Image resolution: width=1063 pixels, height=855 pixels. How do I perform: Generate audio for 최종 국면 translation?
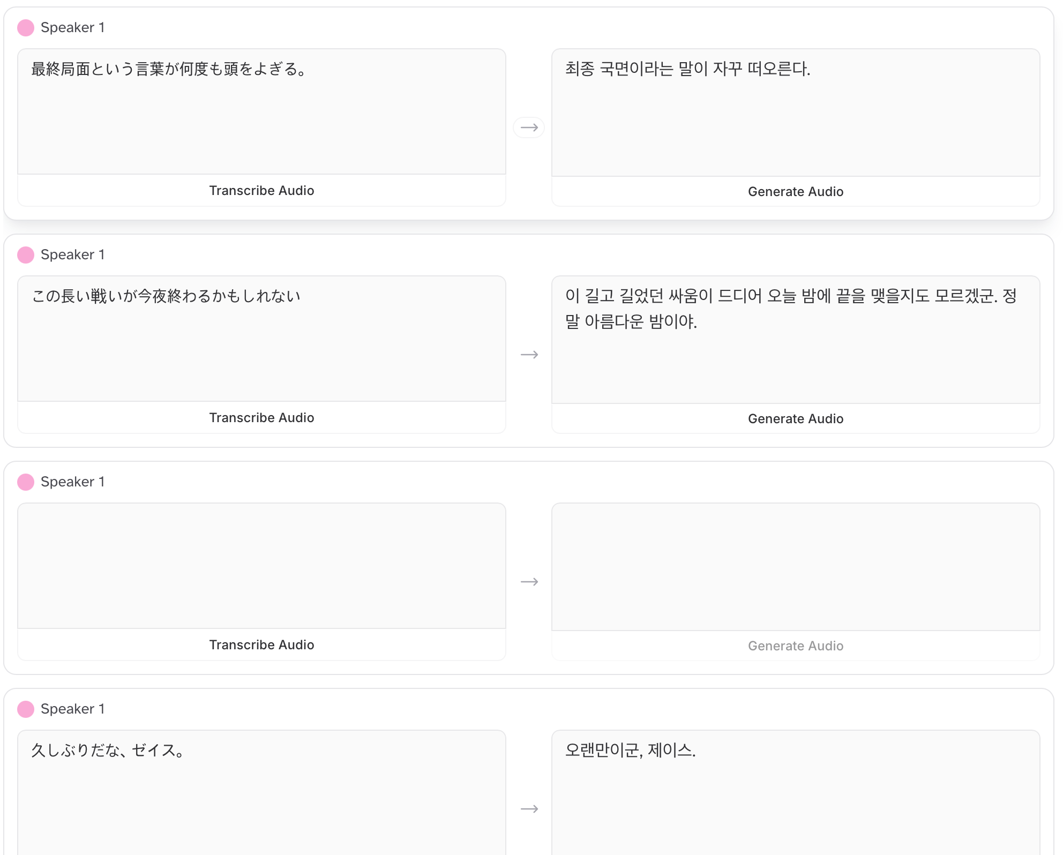[x=795, y=192]
